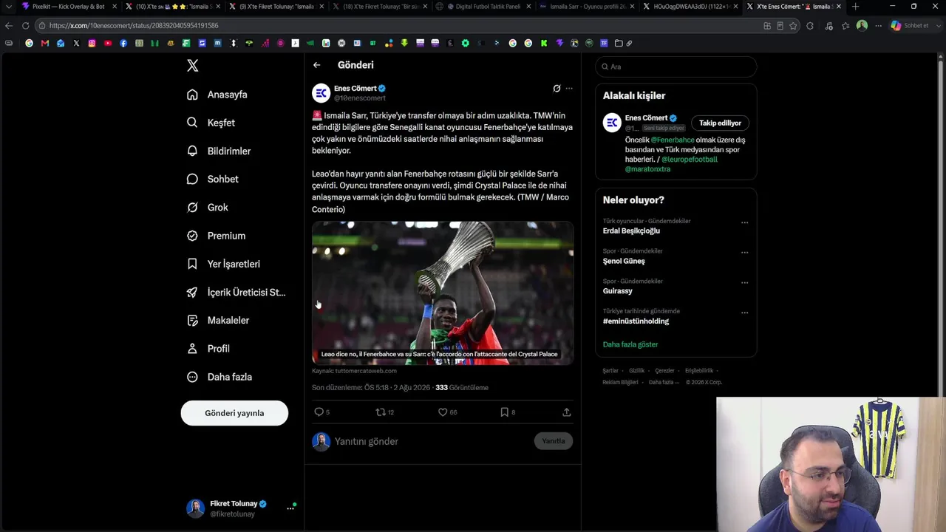Open Makaleler in the sidebar
946x532 pixels.
(x=219, y=320)
